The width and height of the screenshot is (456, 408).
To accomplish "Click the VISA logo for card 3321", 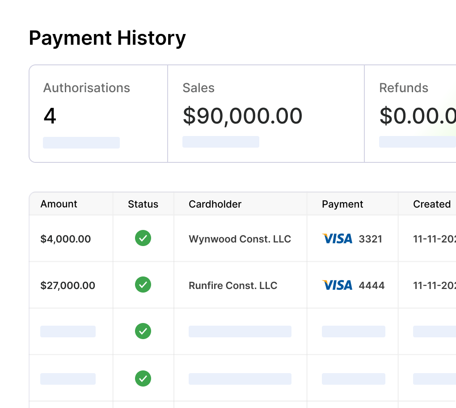I will click(x=337, y=238).
